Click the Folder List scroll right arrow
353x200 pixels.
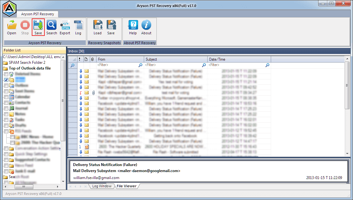58,187
